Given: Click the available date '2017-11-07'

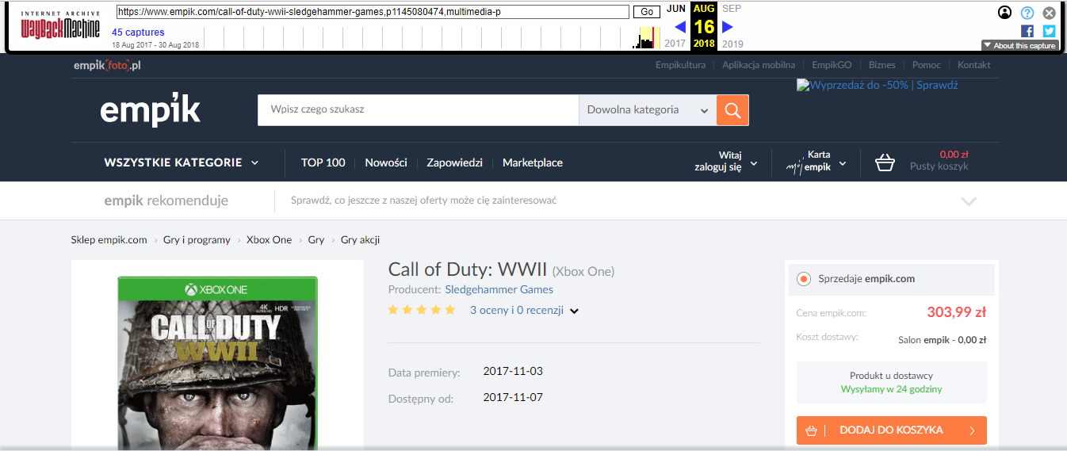Looking at the screenshot, I should point(513,397).
